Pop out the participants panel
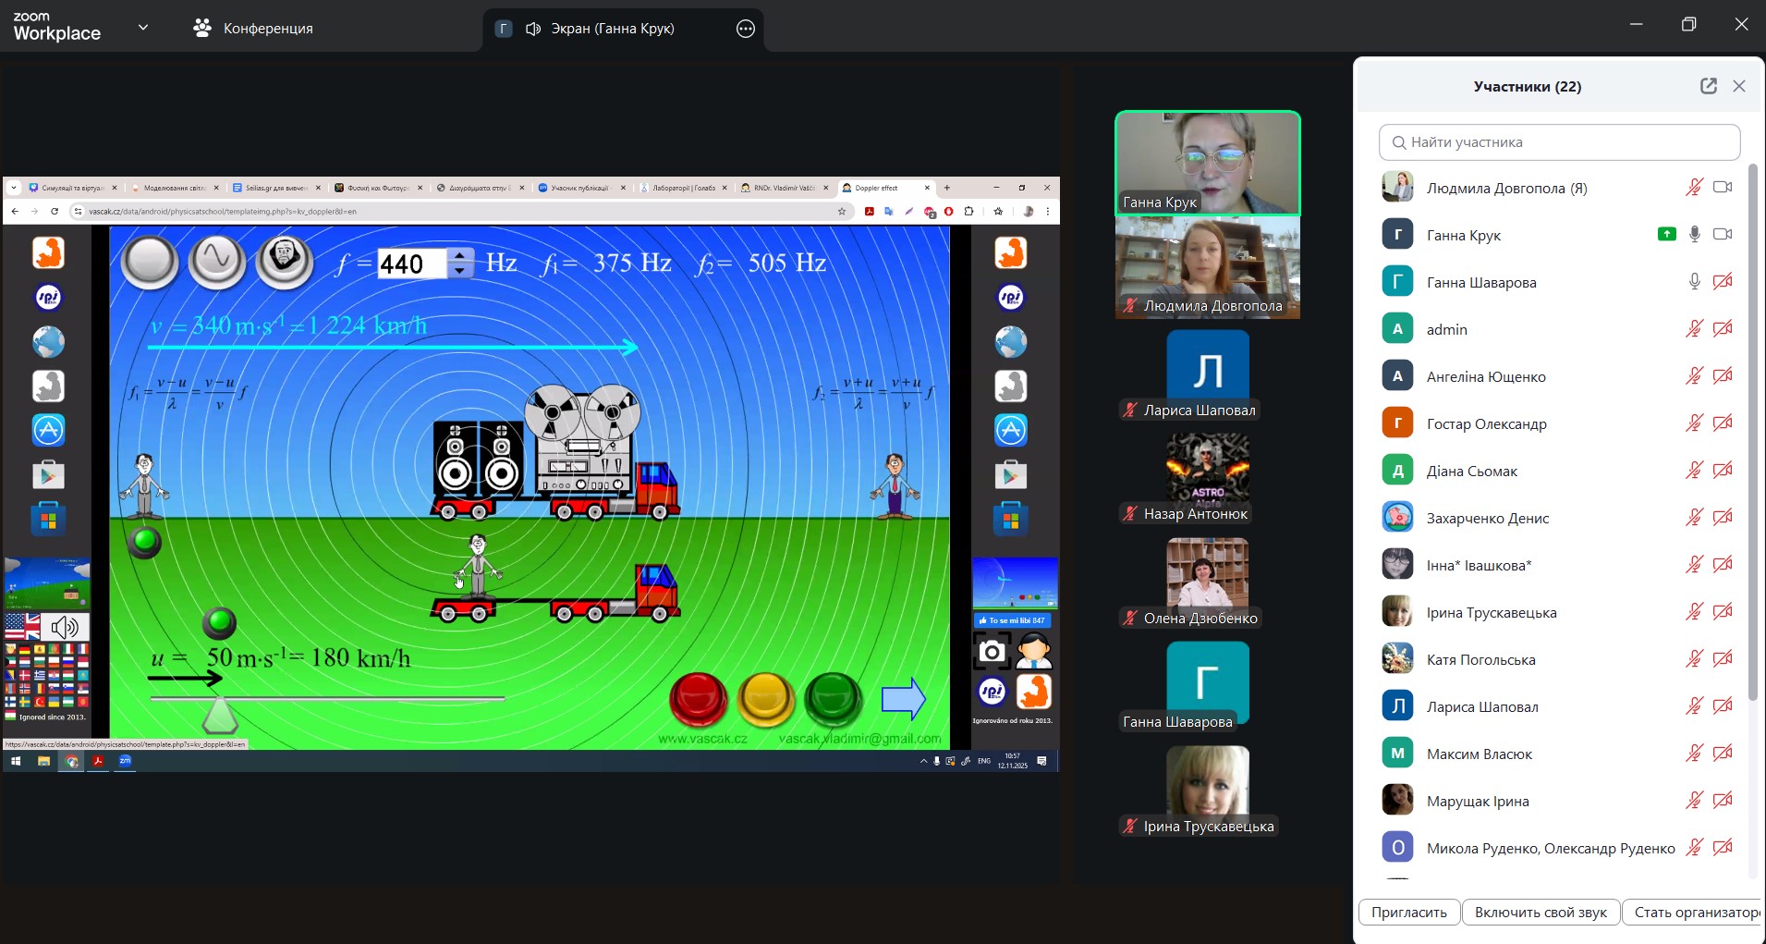 coord(1708,86)
